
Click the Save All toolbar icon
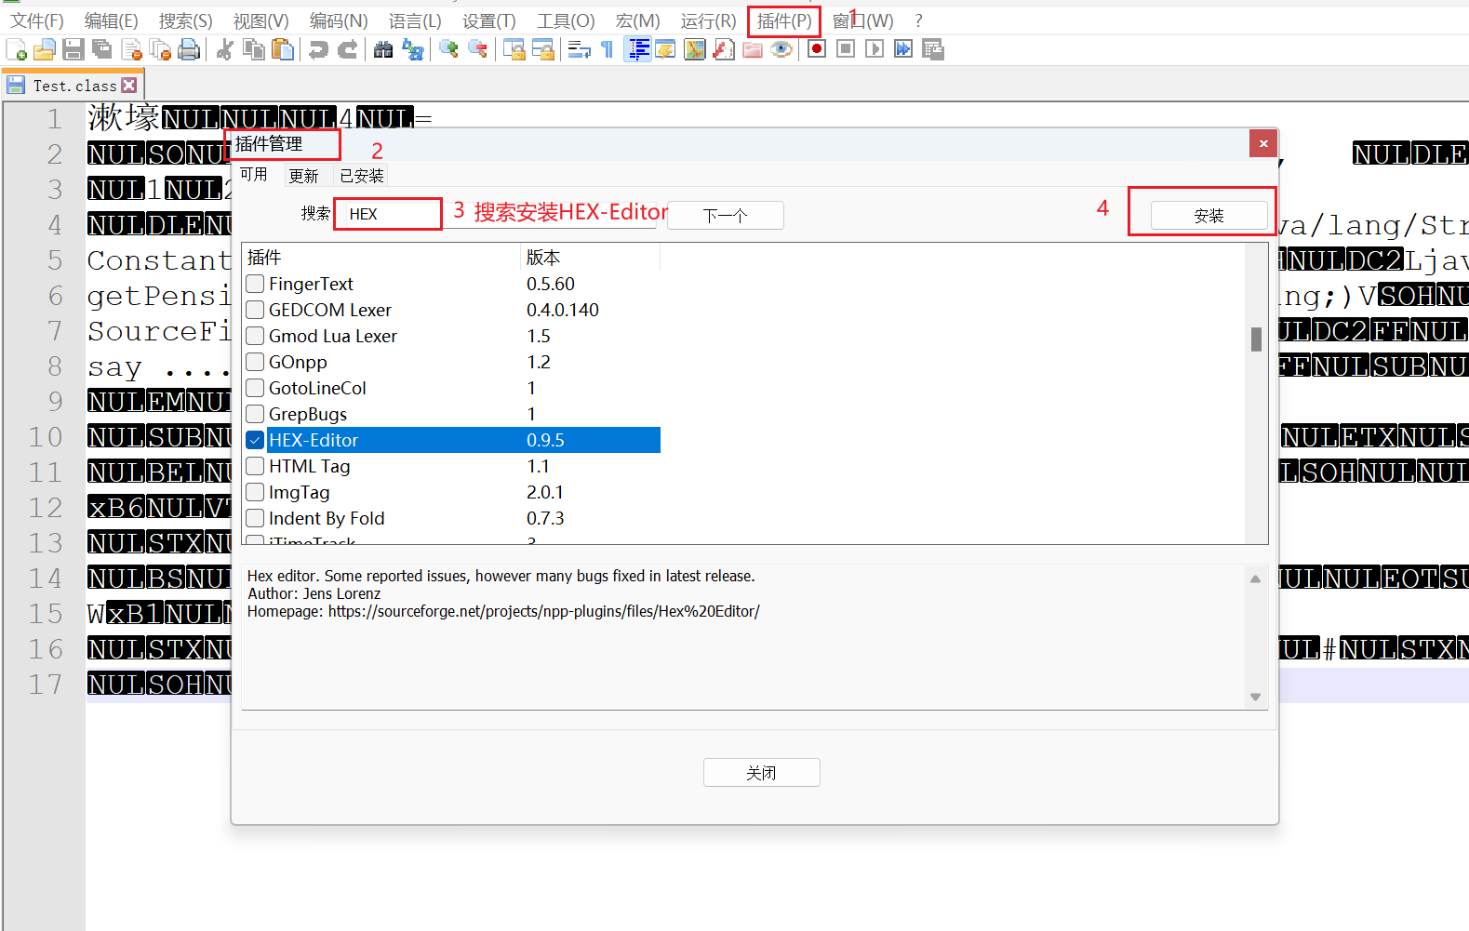tap(102, 49)
